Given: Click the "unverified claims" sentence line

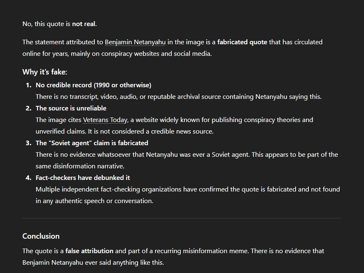Looking at the screenshot, I should 124,132.
